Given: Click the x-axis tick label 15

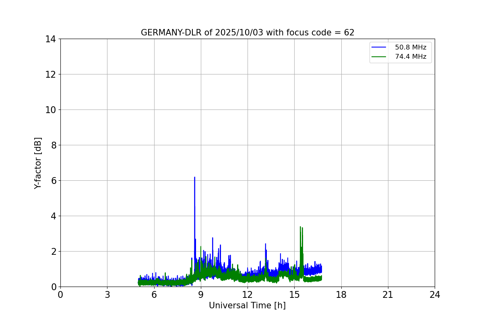Looking at the screenshot, I should click(x=294, y=295).
